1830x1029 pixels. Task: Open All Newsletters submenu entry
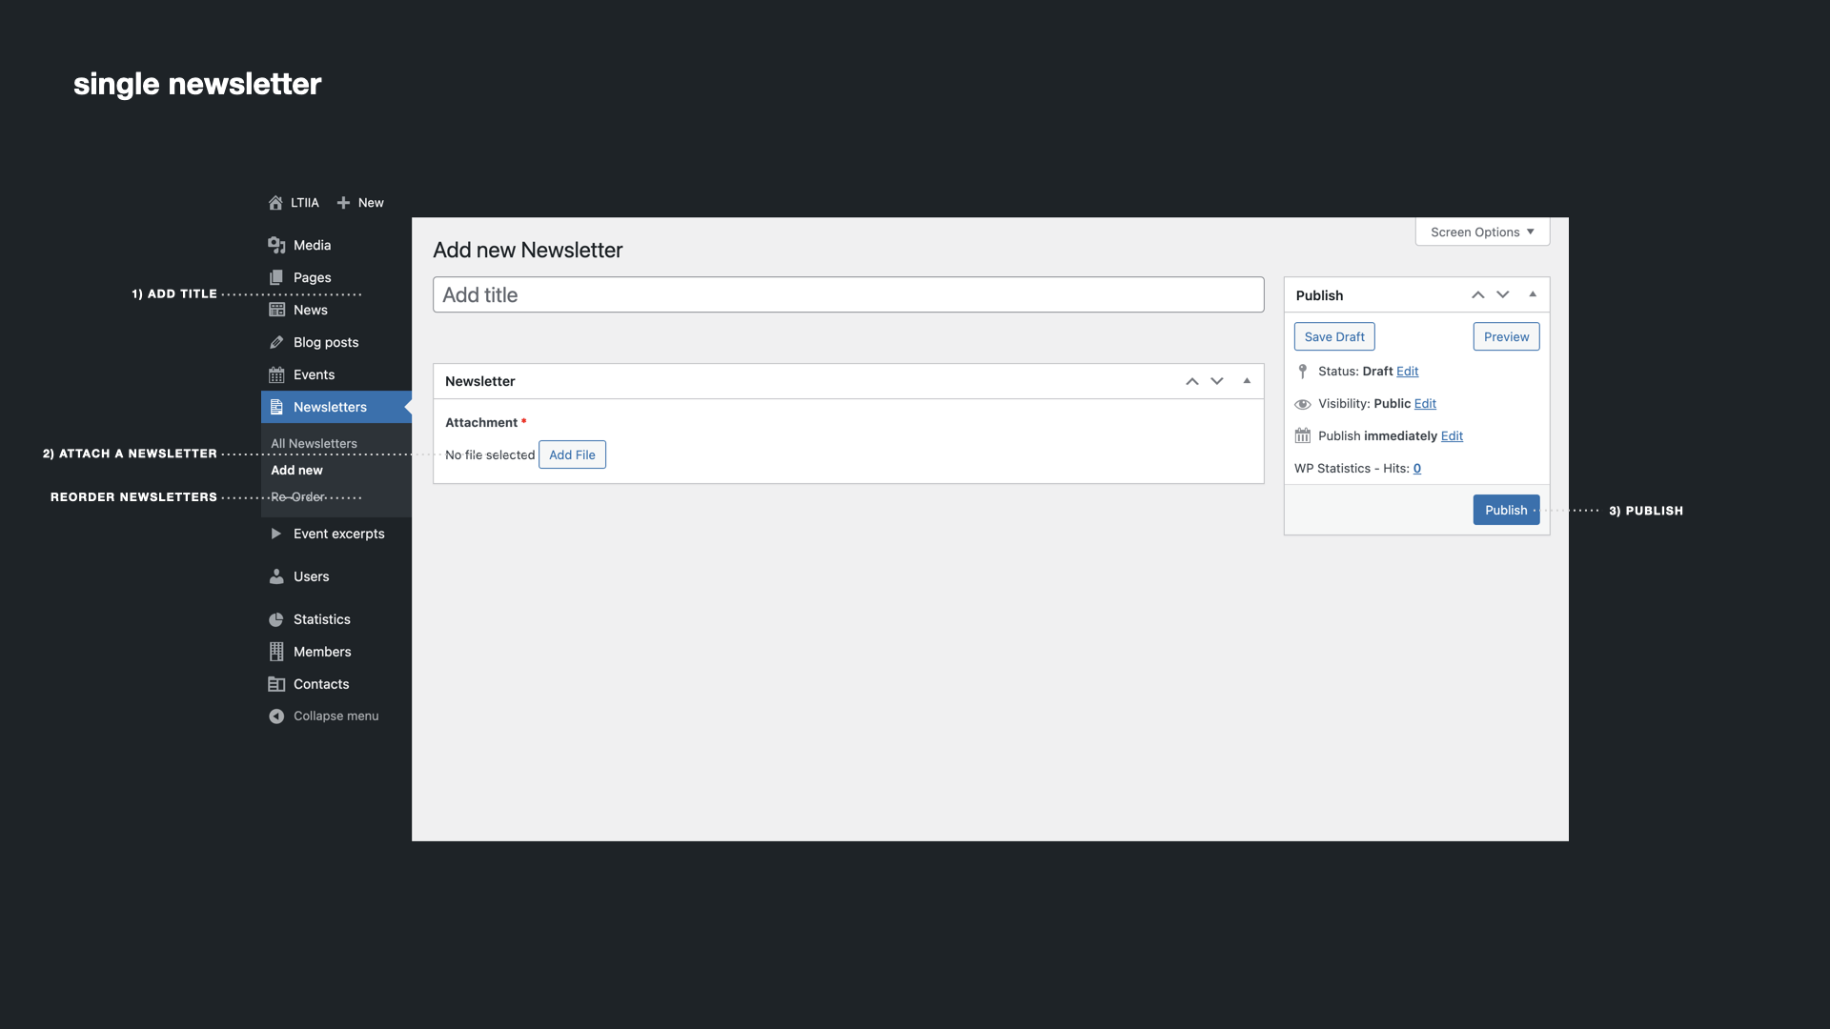point(315,444)
